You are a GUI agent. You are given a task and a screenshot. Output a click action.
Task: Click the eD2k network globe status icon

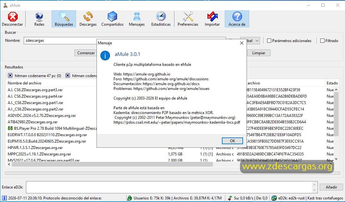[274, 198]
